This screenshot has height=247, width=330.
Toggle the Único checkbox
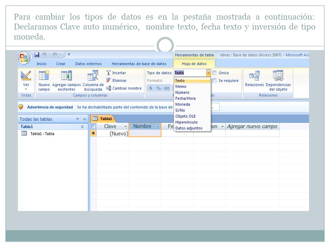tap(214, 73)
